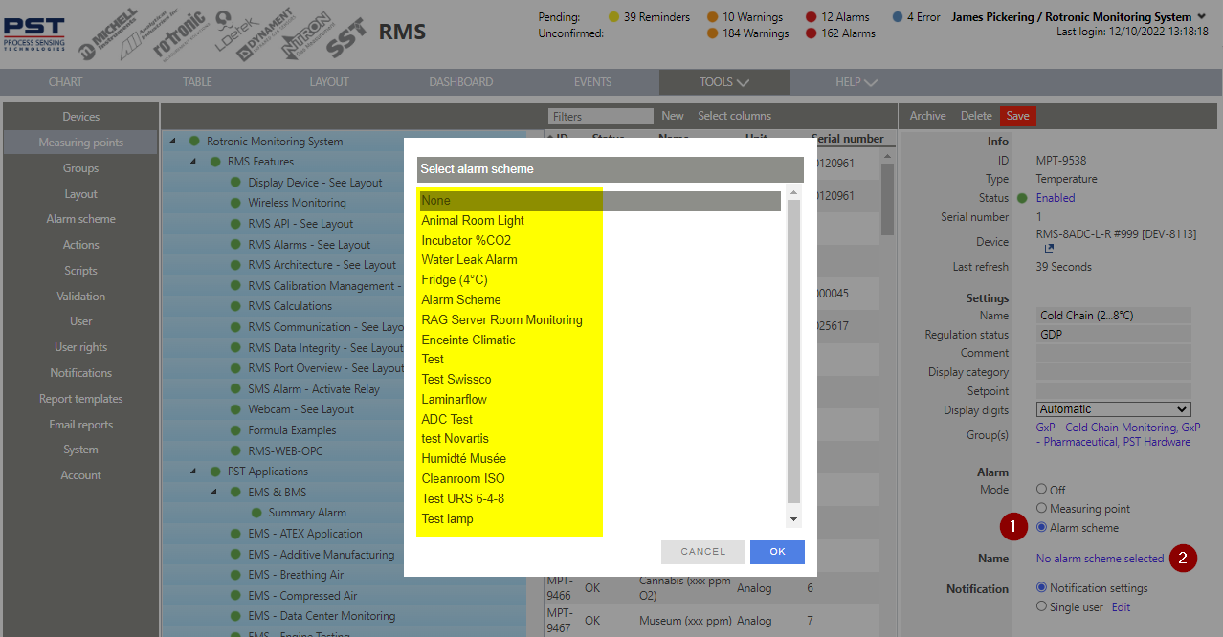The width and height of the screenshot is (1223, 637).
Task: Click the Delete button
Action: 976,116
